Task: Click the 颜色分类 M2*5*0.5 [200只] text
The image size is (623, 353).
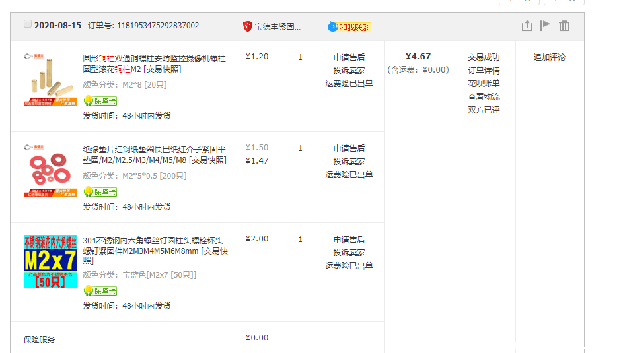Action: coord(135,176)
